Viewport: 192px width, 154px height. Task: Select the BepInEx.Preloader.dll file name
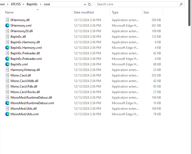coord(25,53)
